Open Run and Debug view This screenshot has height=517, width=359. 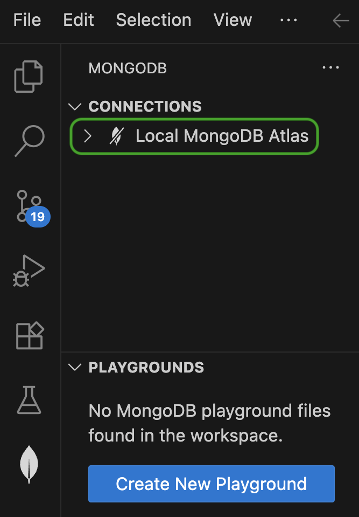30,271
